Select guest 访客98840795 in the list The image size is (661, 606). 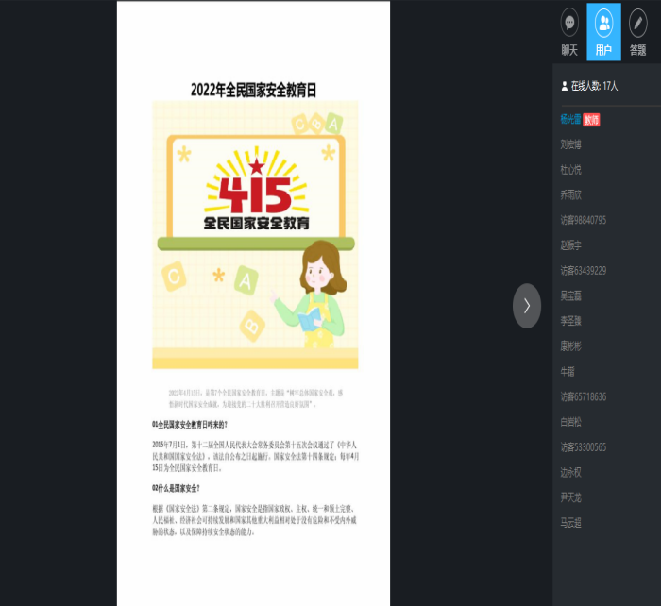pyautogui.click(x=583, y=220)
